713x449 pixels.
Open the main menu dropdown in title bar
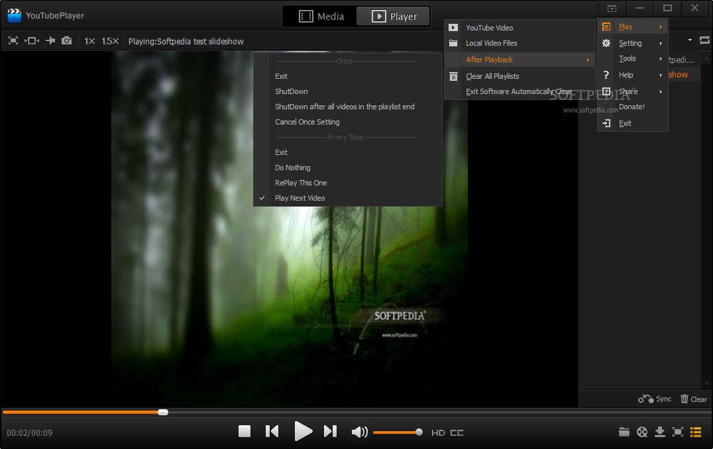click(x=612, y=8)
